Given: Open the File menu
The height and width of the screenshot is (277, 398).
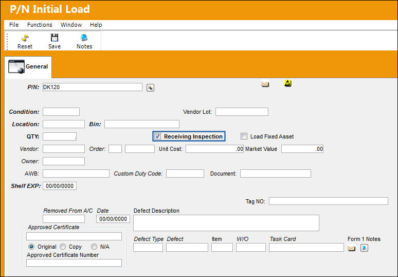Looking at the screenshot, I should point(14,25).
